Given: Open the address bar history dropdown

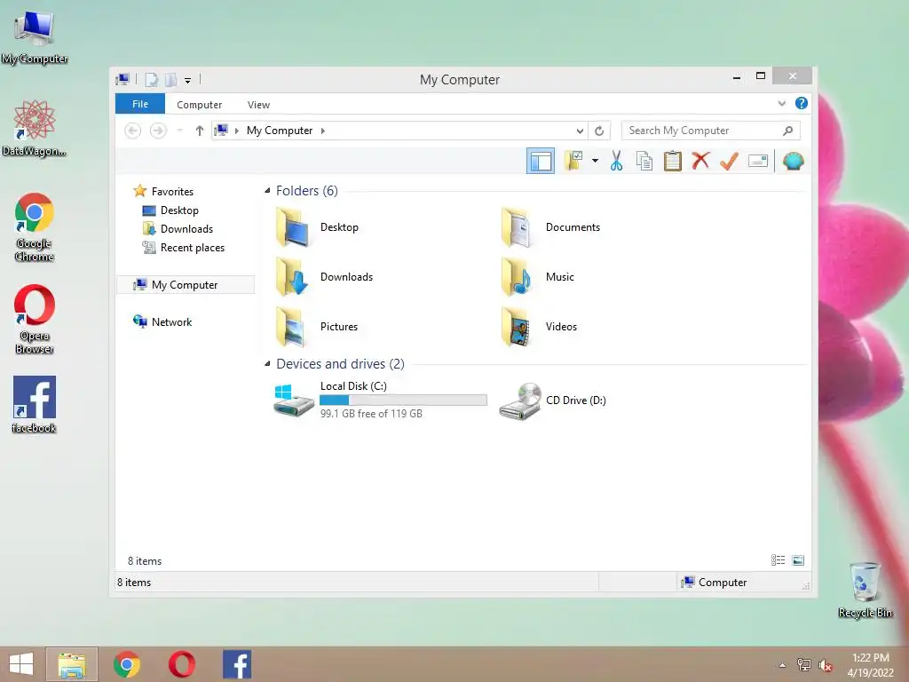Looking at the screenshot, I should (x=579, y=131).
